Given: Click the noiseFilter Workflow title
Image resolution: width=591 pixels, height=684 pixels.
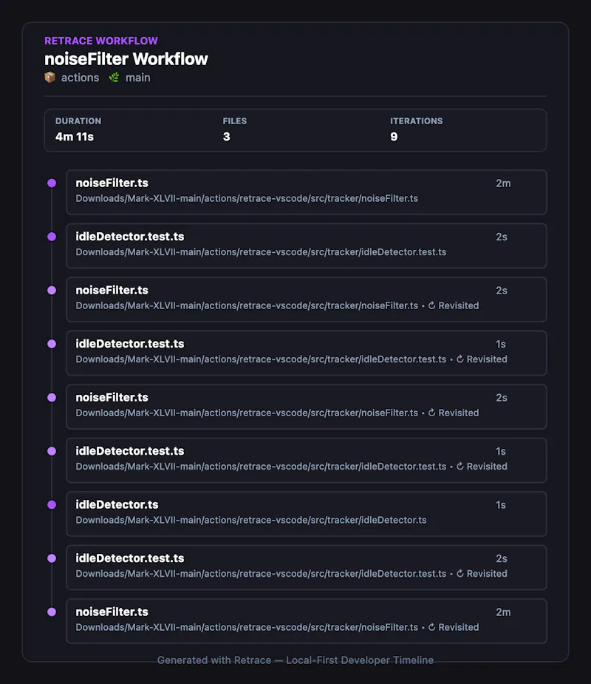Looking at the screenshot, I should [126, 59].
